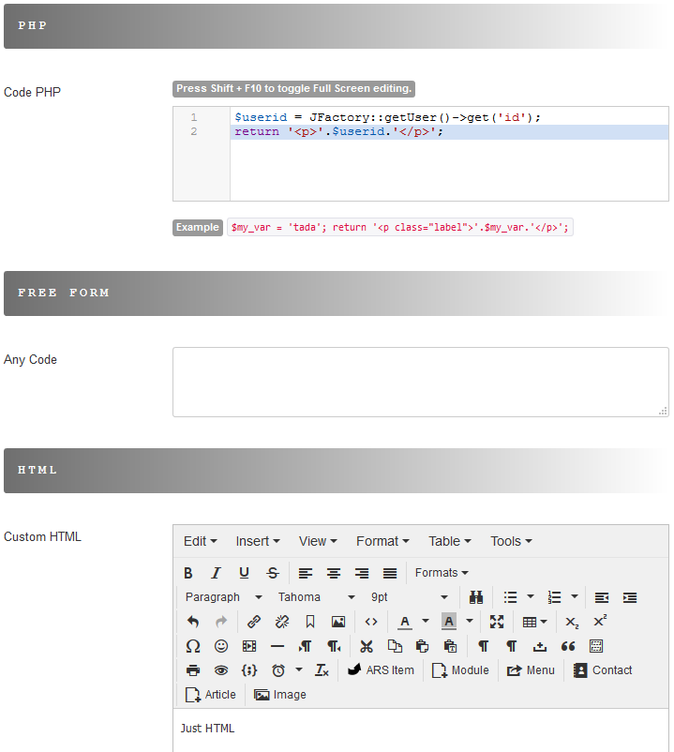Increase indent of the paragraph
The height and width of the screenshot is (752, 674).
(630, 597)
